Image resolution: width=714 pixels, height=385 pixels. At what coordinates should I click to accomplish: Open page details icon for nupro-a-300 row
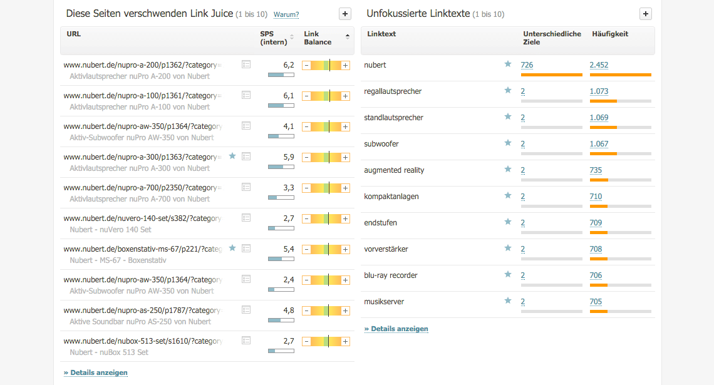click(246, 157)
